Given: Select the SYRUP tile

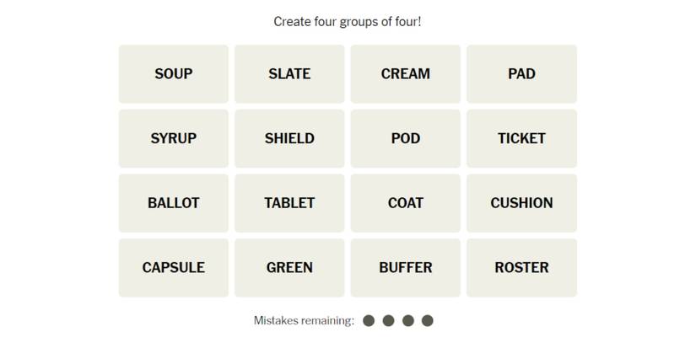Looking at the screenshot, I should [173, 138].
